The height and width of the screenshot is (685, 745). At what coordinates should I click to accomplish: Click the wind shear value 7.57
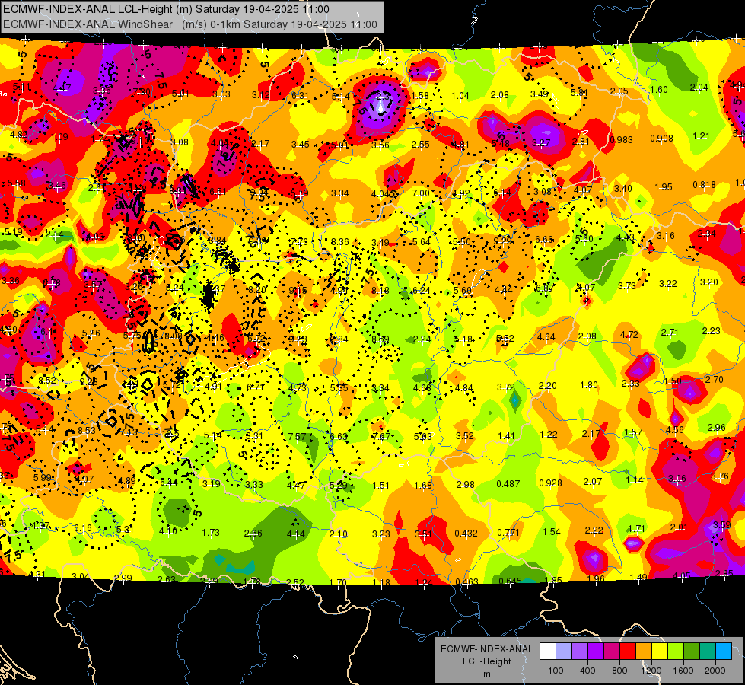pos(297,437)
